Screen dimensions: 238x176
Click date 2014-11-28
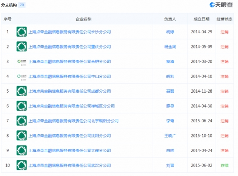[x=202, y=91]
